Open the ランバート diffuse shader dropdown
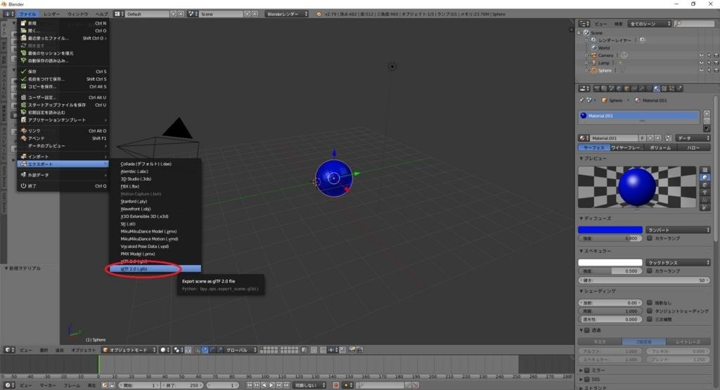This screenshot has width=720, height=390. pos(678,229)
